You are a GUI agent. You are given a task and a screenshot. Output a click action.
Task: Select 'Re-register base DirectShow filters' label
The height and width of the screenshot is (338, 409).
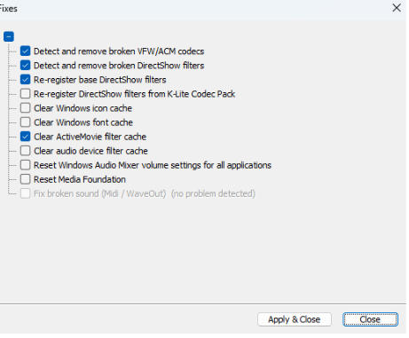point(100,80)
